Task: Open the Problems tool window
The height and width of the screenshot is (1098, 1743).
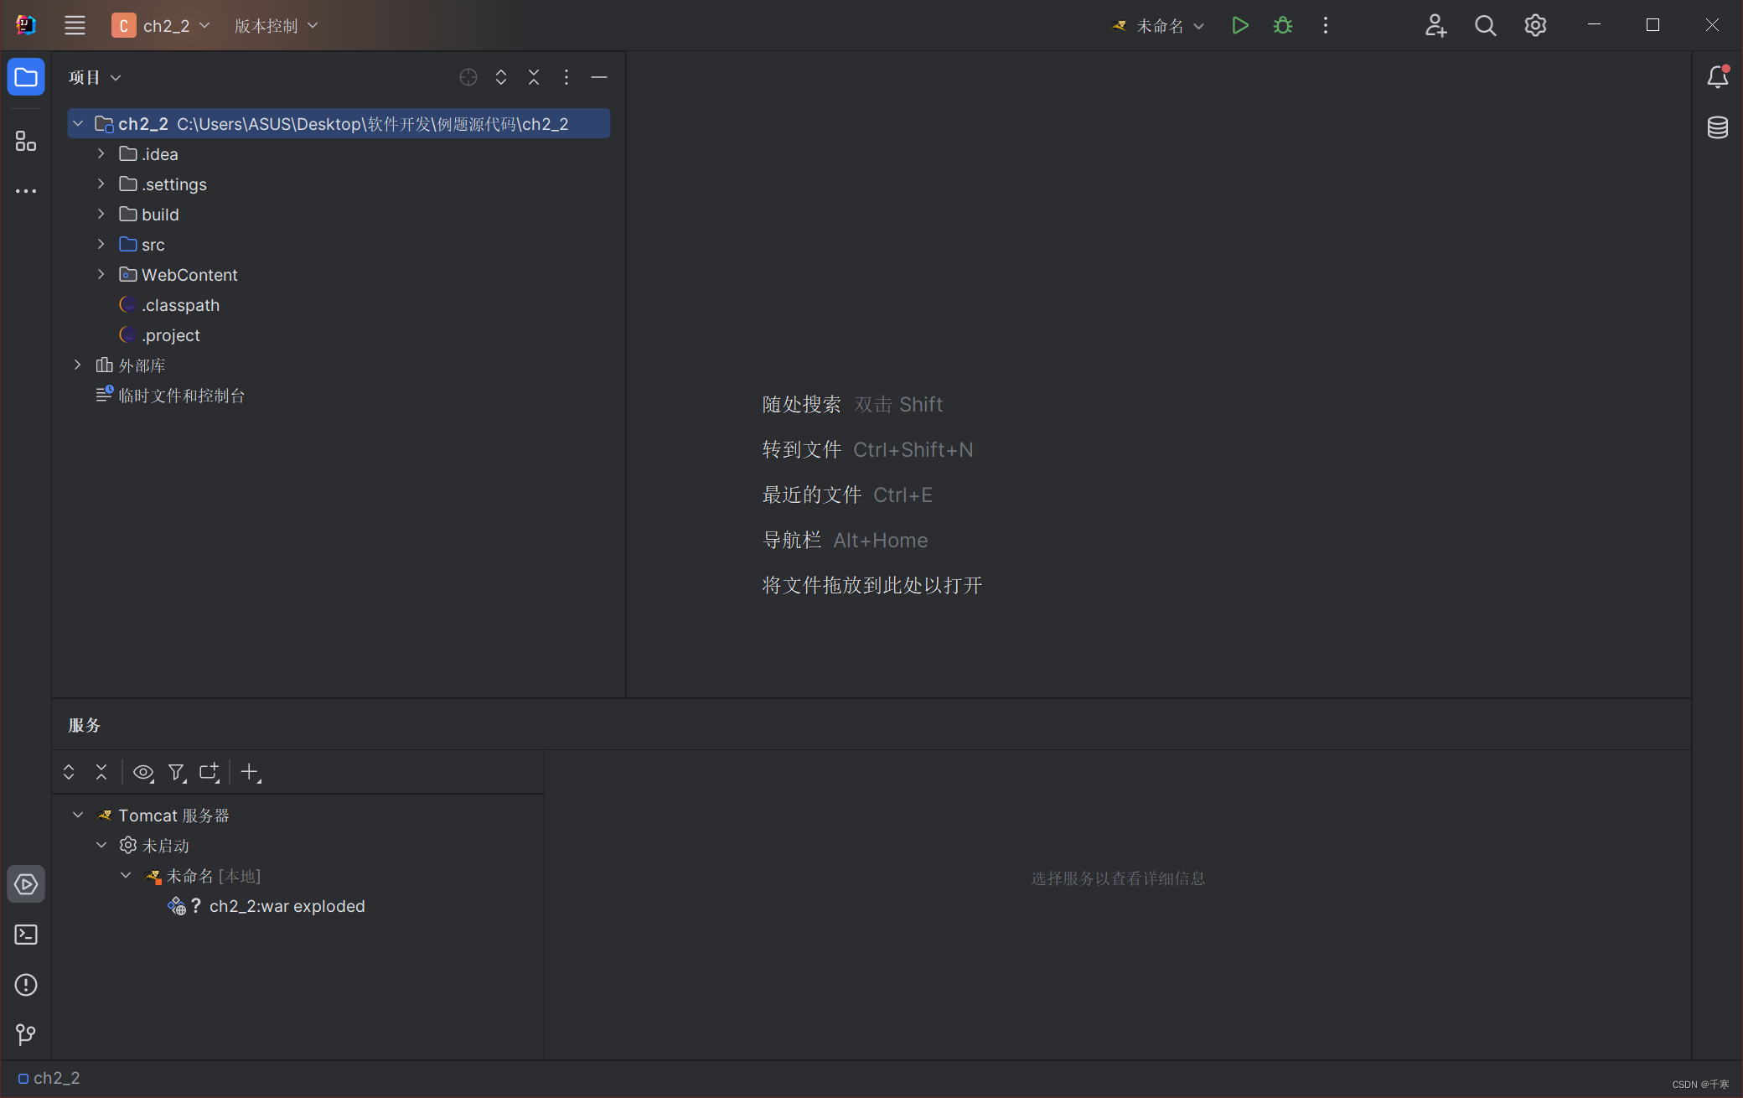Action: (x=26, y=985)
